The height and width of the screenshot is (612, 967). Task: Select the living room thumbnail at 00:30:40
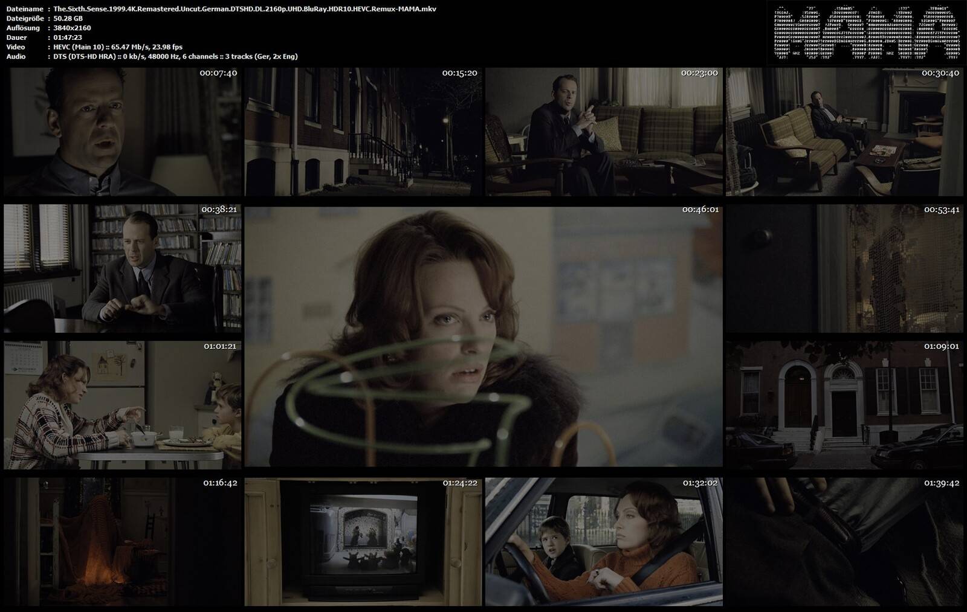coord(844,132)
